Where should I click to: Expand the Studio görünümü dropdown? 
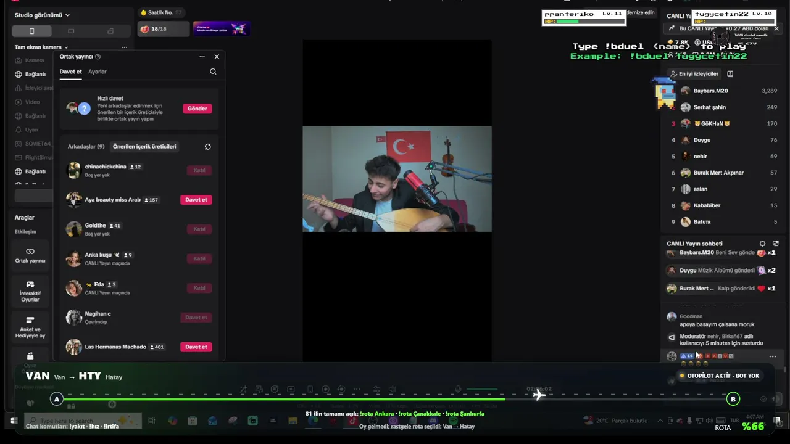point(42,15)
